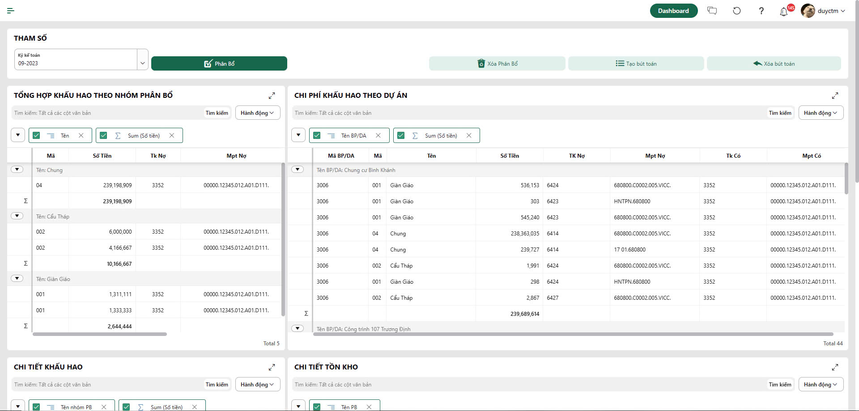Click the Dashboard button

pos(673,11)
